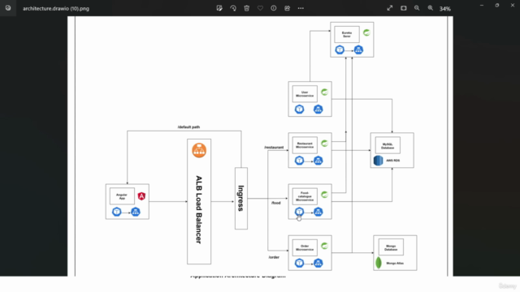
Task: Click the /default path label
Action: coord(188,127)
